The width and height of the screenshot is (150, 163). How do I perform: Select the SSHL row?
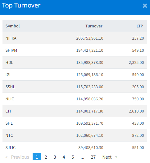click(x=75, y=87)
